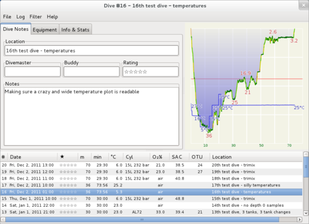This screenshot has height=224, width=309.
Task: Select dive 15, 15th test dive - trimix
Action: pos(151,199)
